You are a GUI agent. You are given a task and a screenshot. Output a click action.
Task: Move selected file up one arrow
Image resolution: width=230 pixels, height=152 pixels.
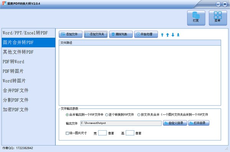tap(168, 35)
